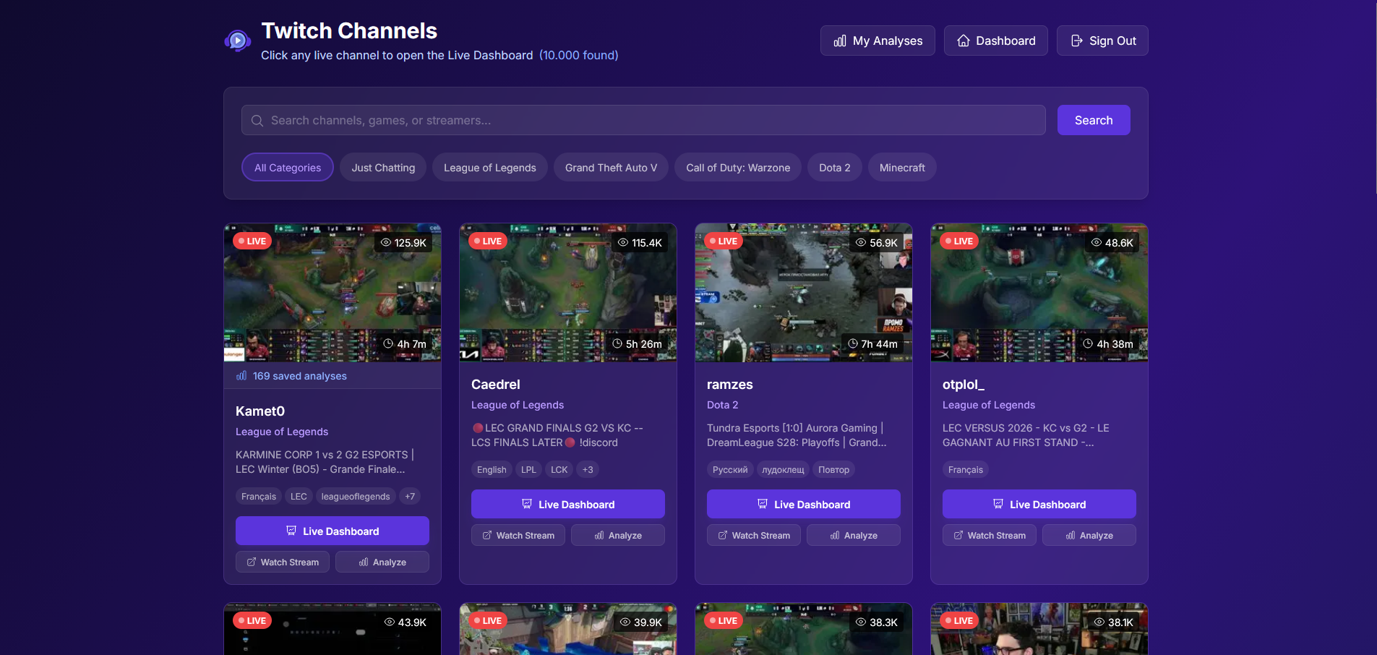Screen dimensions: 1377x655
Task: Select the All Categories filter pill
Action: tap(287, 167)
